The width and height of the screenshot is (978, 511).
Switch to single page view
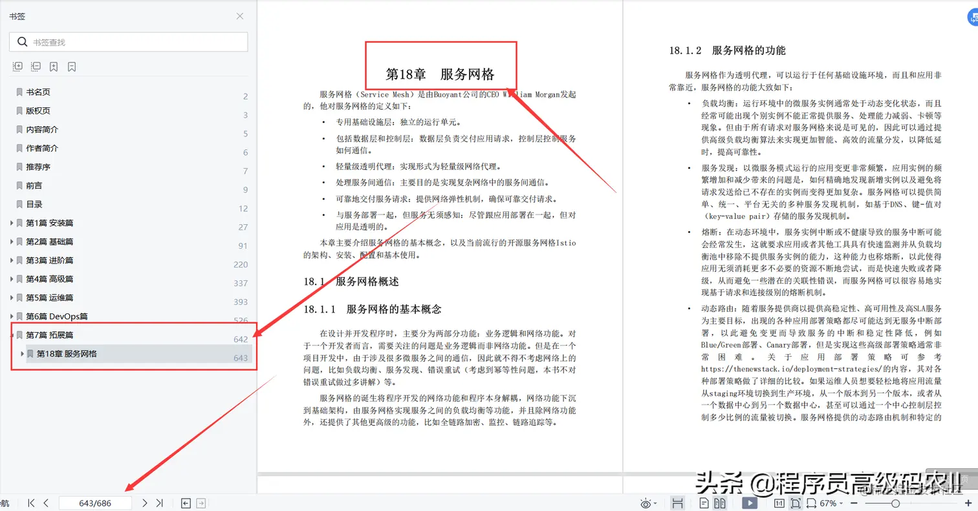tap(704, 503)
